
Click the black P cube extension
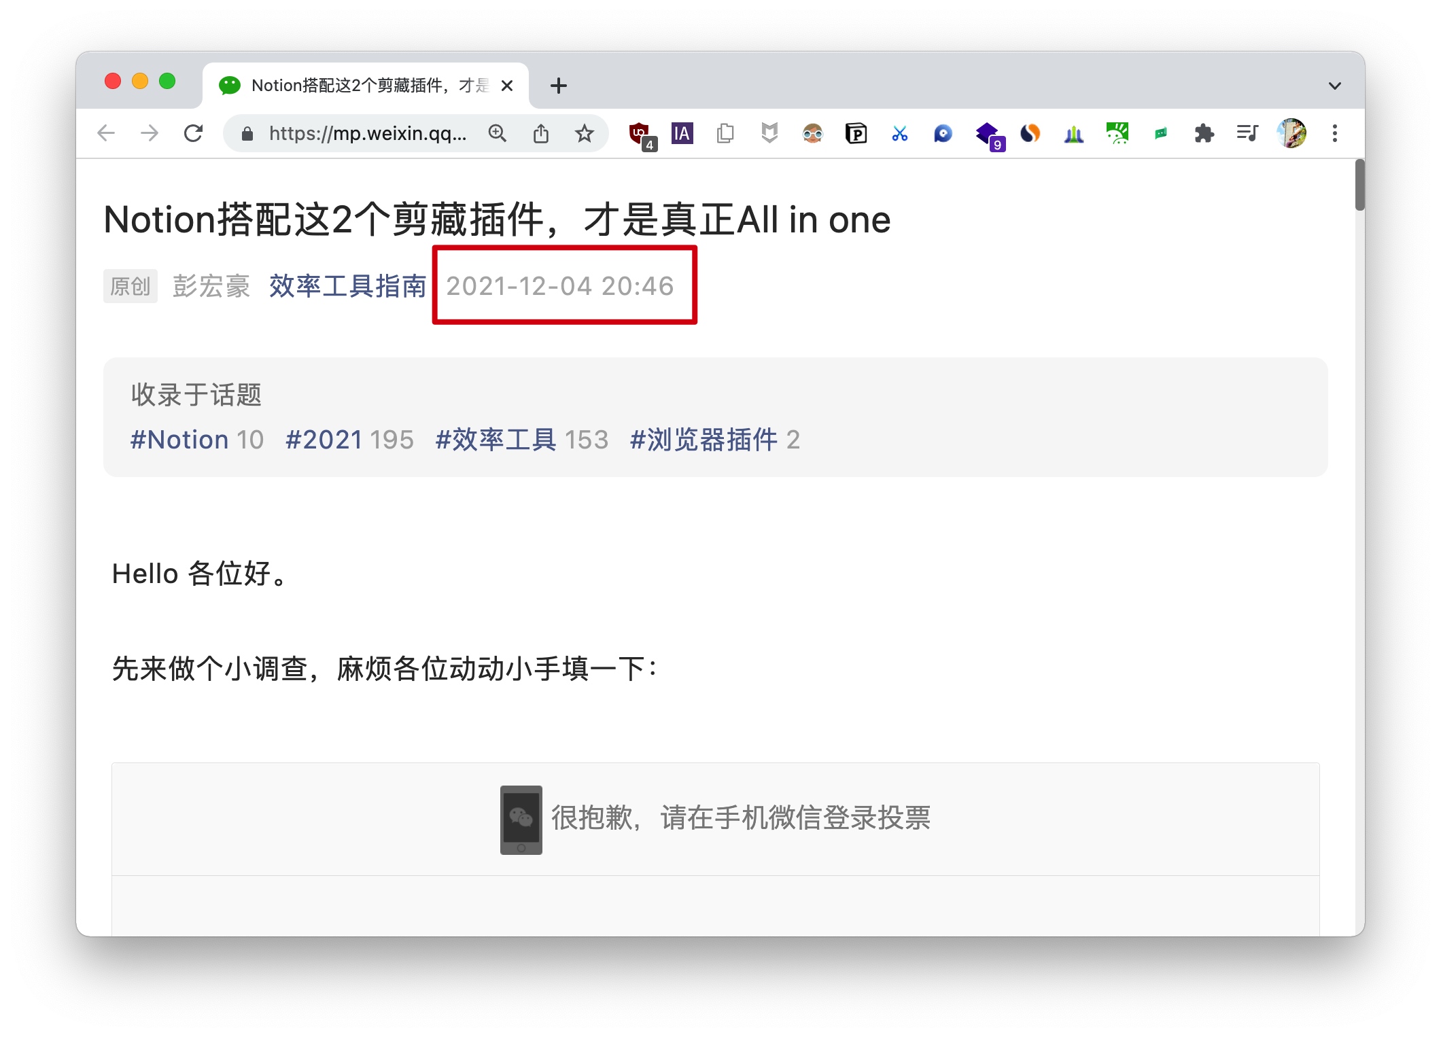pos(856,133)
